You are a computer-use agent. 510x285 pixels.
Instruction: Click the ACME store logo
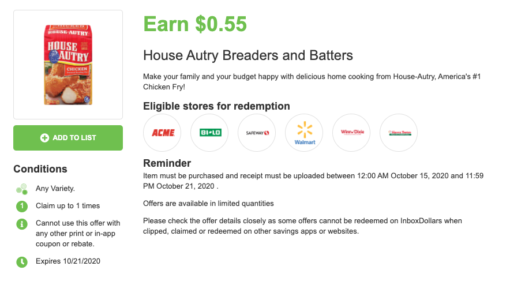click(162, 133)
